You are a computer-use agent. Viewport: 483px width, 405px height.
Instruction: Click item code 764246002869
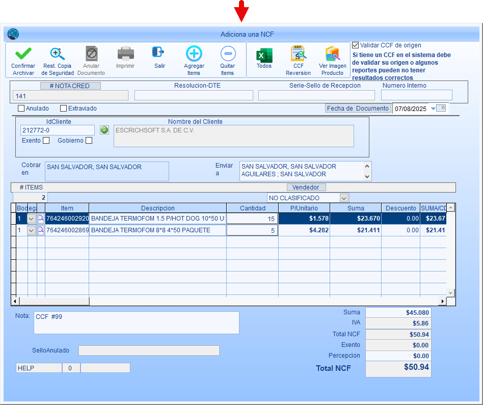67,230
